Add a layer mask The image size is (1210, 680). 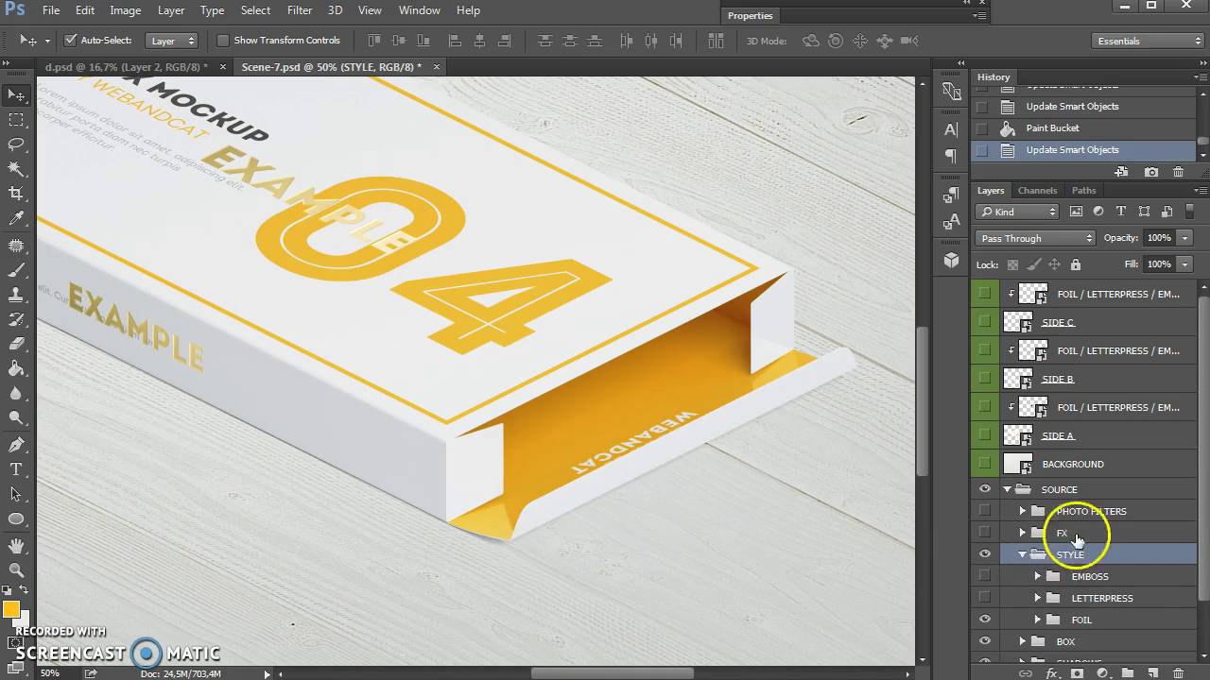[1077, 673]
